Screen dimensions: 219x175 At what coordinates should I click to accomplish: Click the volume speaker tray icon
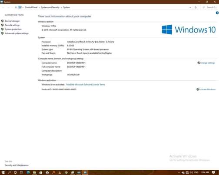[191, 172]
